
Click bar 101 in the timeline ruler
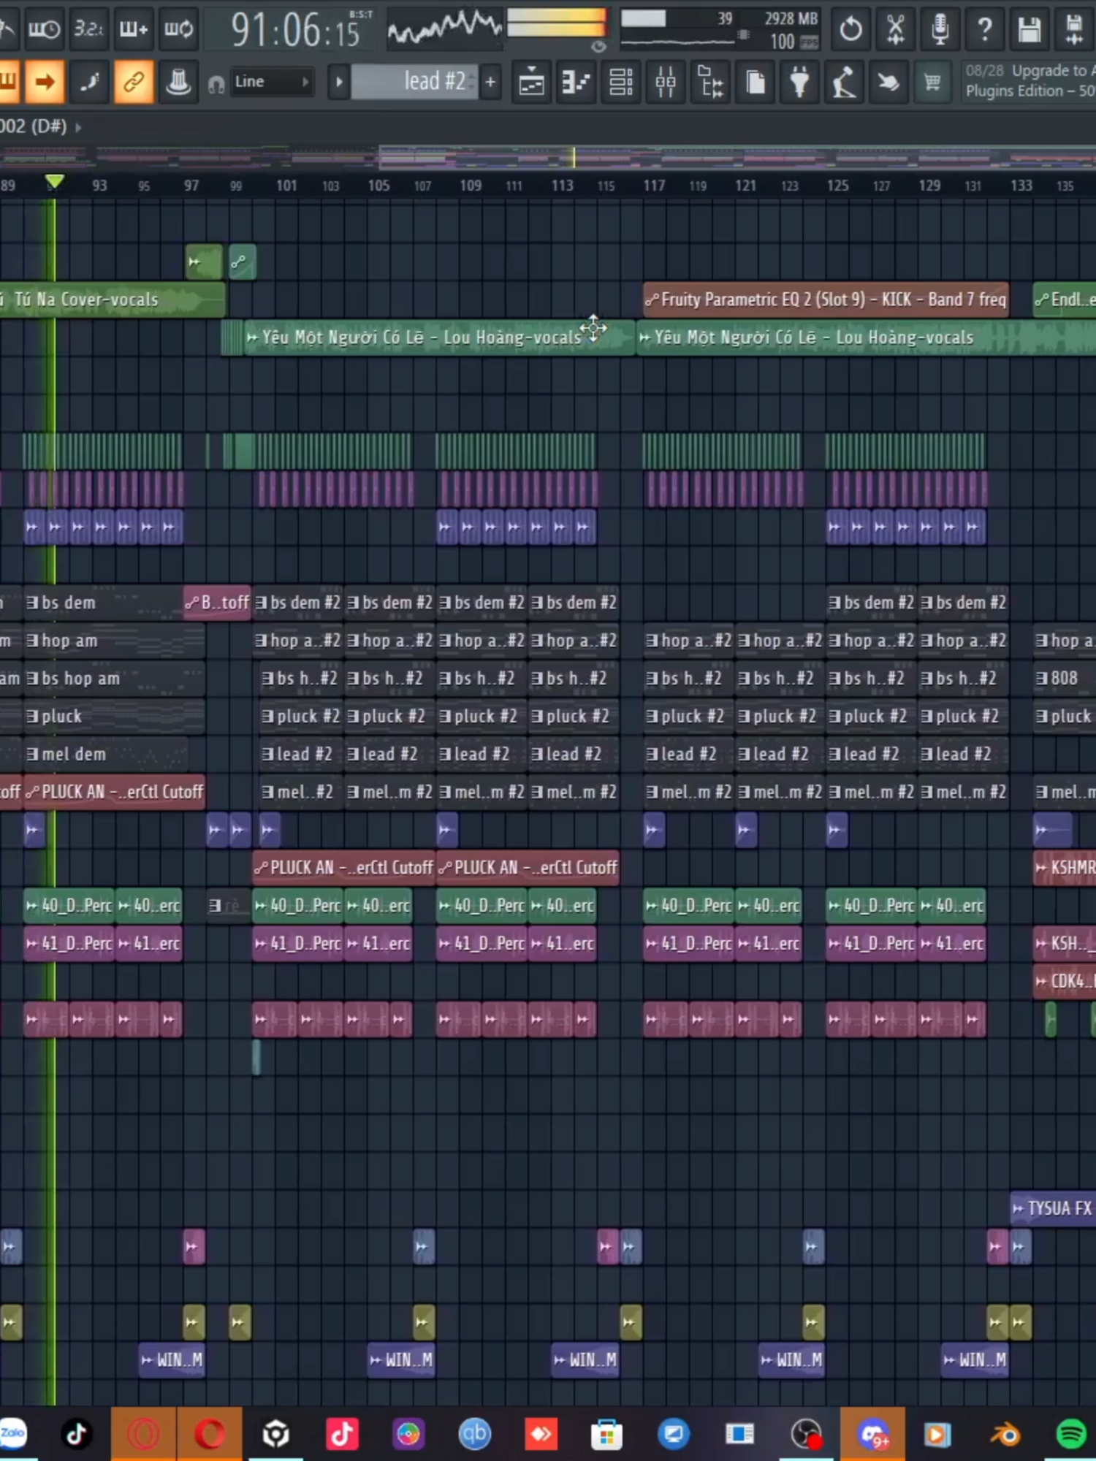pyautogui.click(x=286, y=186)
